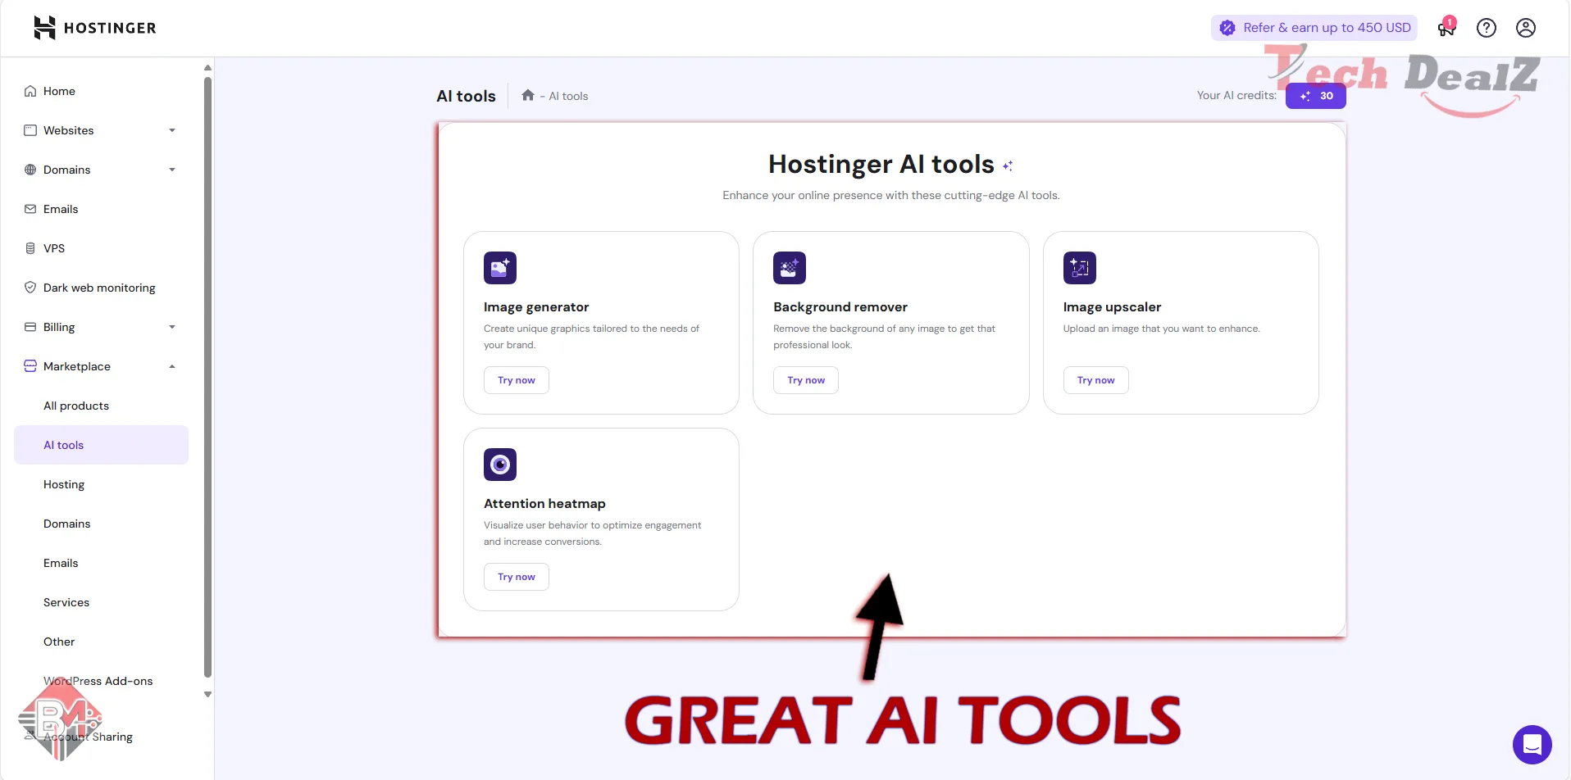Click the Attention heatmap eye icon
The height and width of the screenshot is (780, 1571).
[500, 465]
